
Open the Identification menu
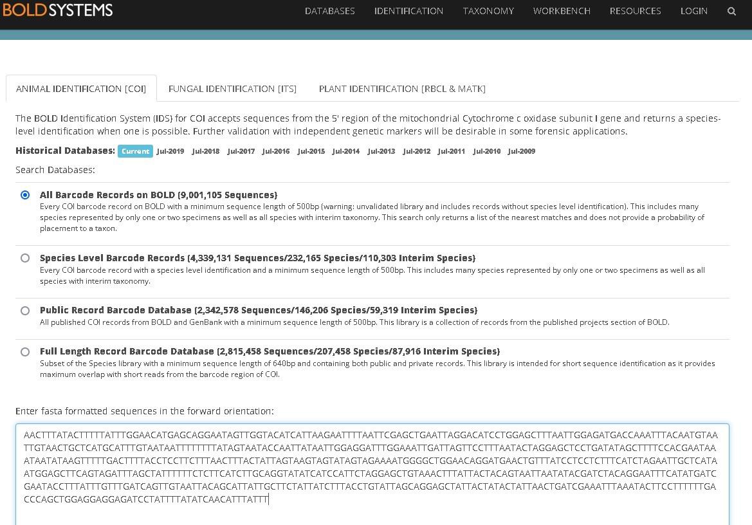click(408, 11)
